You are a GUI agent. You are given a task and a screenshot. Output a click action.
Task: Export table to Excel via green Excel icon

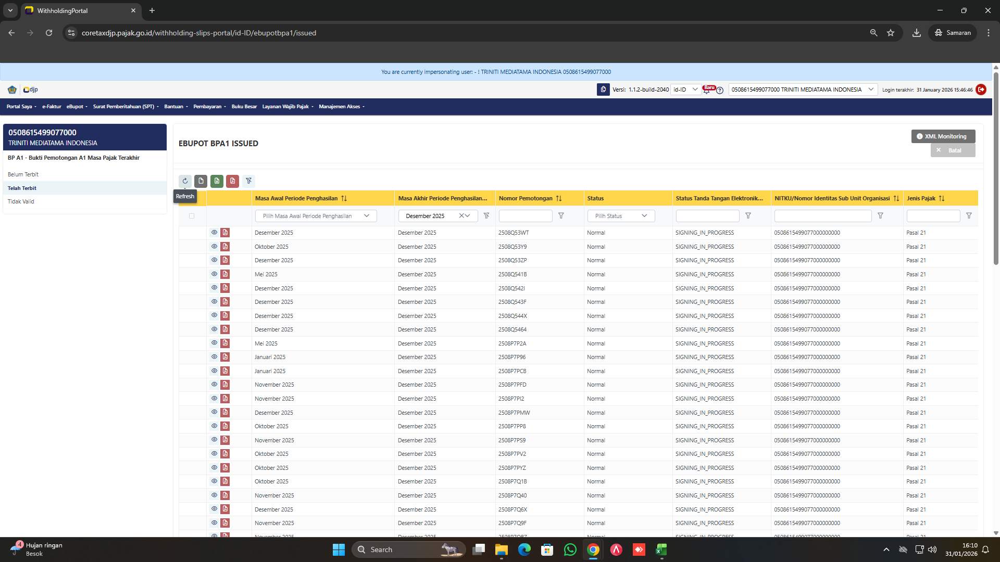pyautogui.click(x=217, y=181)
